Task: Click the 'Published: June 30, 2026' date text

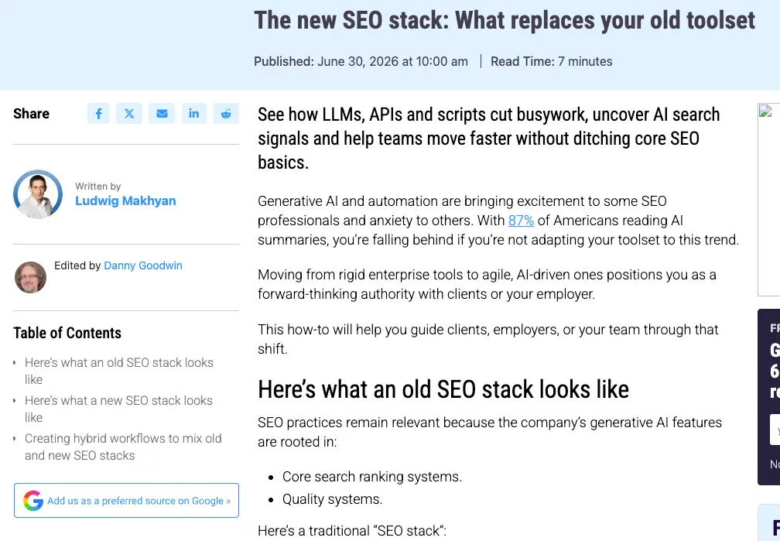Action: [x=361, y=61]
